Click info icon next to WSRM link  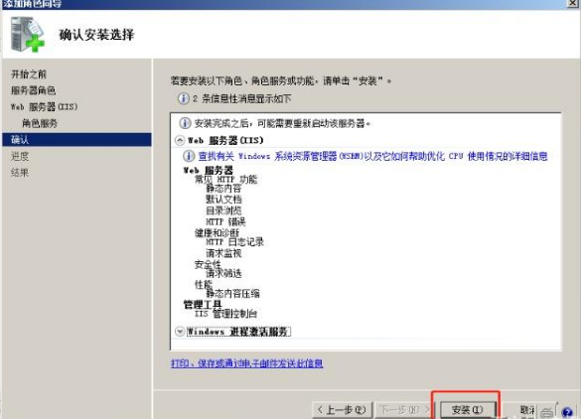pyautogui.click(x=189, y=156)
